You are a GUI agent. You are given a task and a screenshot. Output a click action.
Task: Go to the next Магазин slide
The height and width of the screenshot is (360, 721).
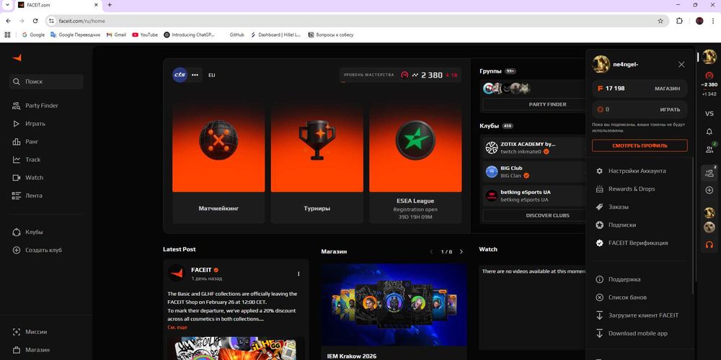point(461,251)
